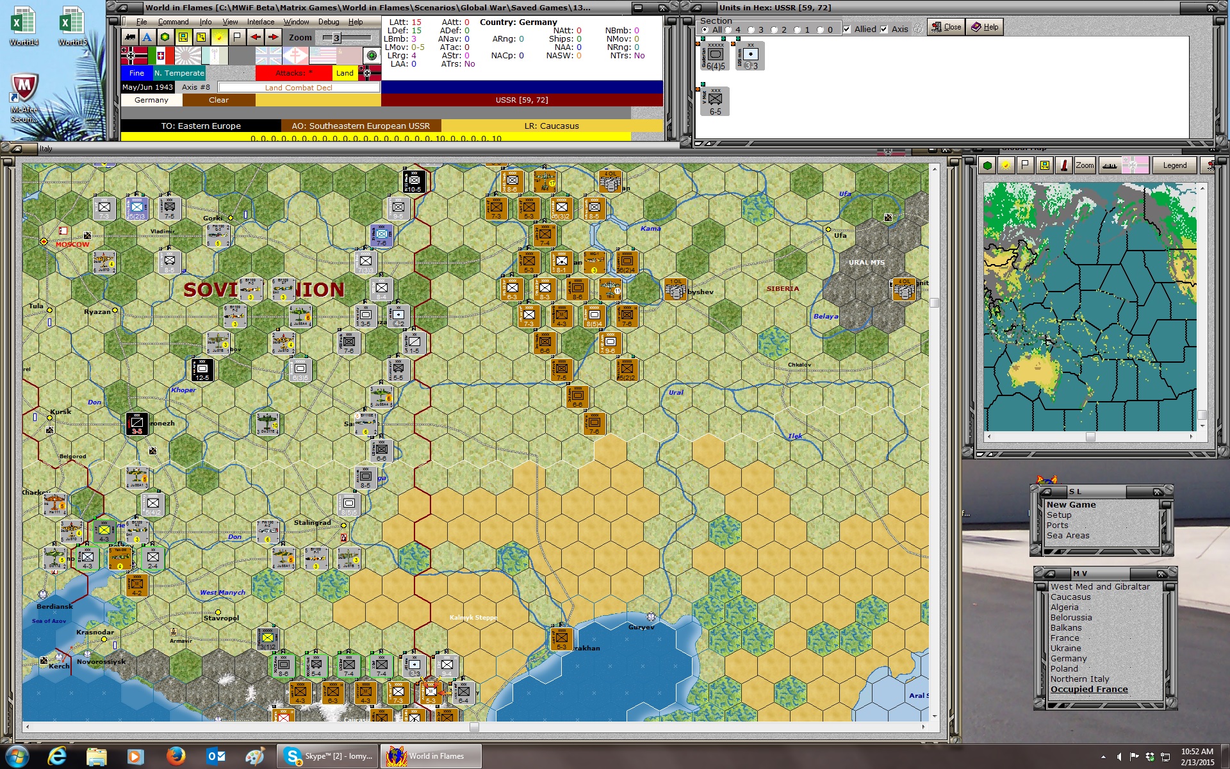
Task: Select the Italian flag in the flag row
Action: [161, 56]
